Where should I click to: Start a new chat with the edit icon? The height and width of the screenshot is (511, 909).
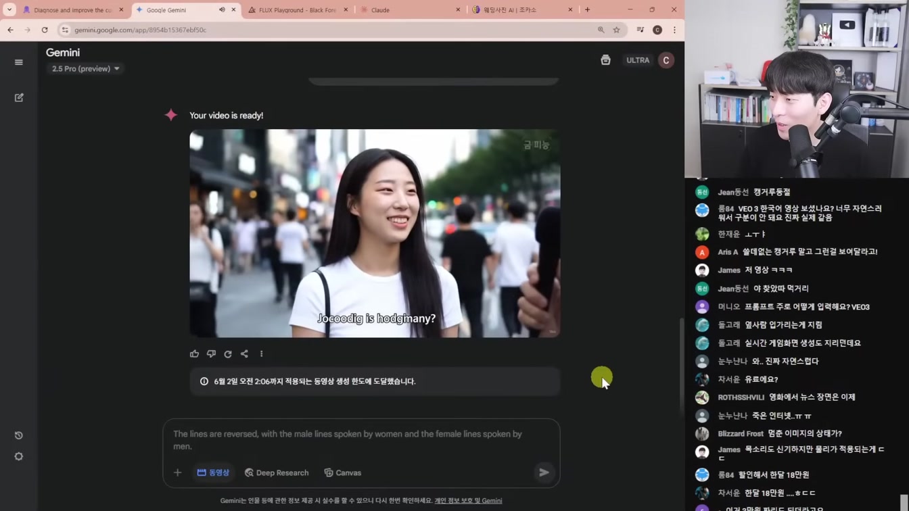pyautogui.click(x=19, y=97)
